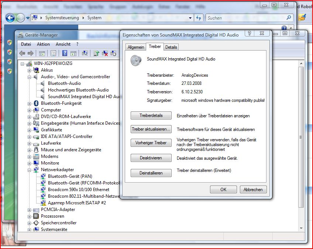Open the Aktion menu

pos(43,44)
